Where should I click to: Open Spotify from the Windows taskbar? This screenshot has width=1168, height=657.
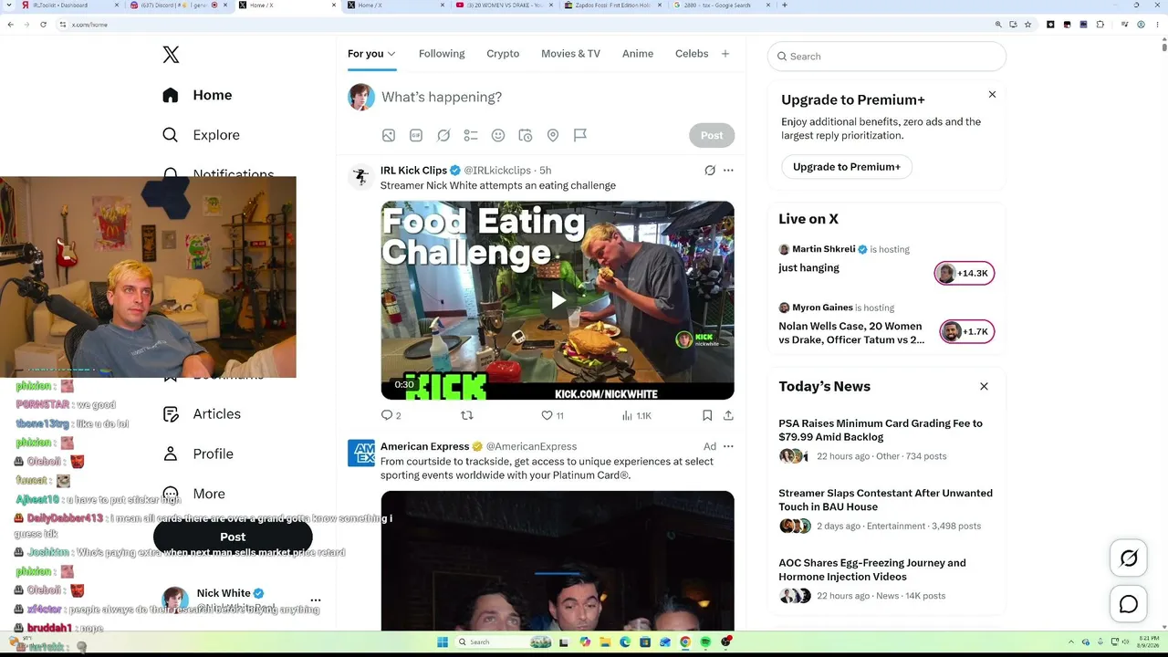(x=705, y=642)
